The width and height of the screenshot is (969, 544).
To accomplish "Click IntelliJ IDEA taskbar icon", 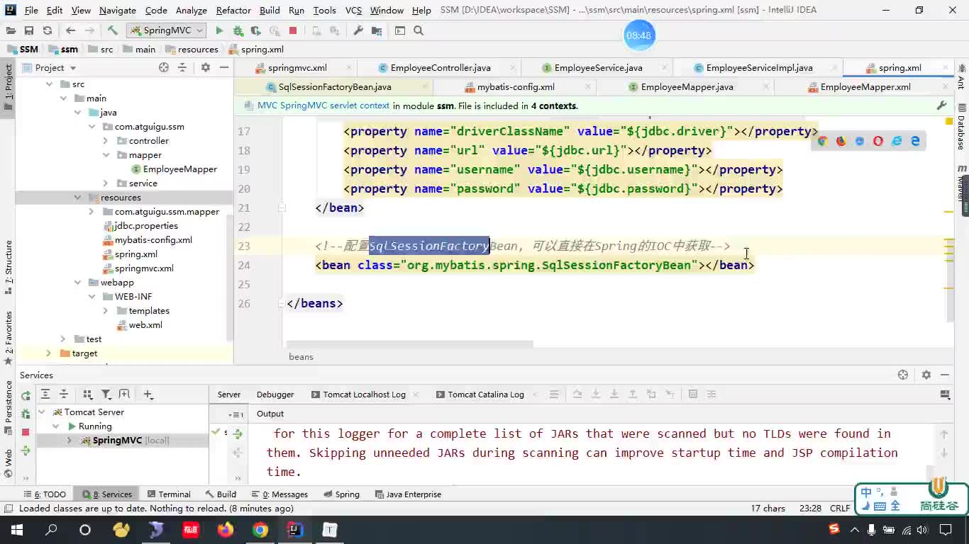I will click(x=295, y=530).
